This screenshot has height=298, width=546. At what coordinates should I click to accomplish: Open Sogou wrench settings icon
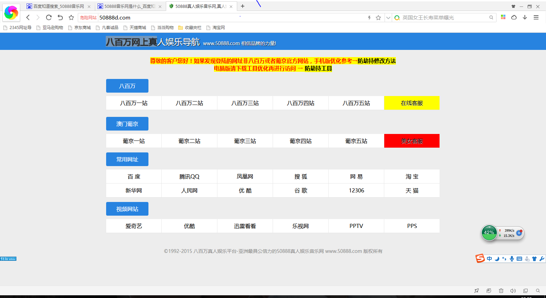pos(542,259)
